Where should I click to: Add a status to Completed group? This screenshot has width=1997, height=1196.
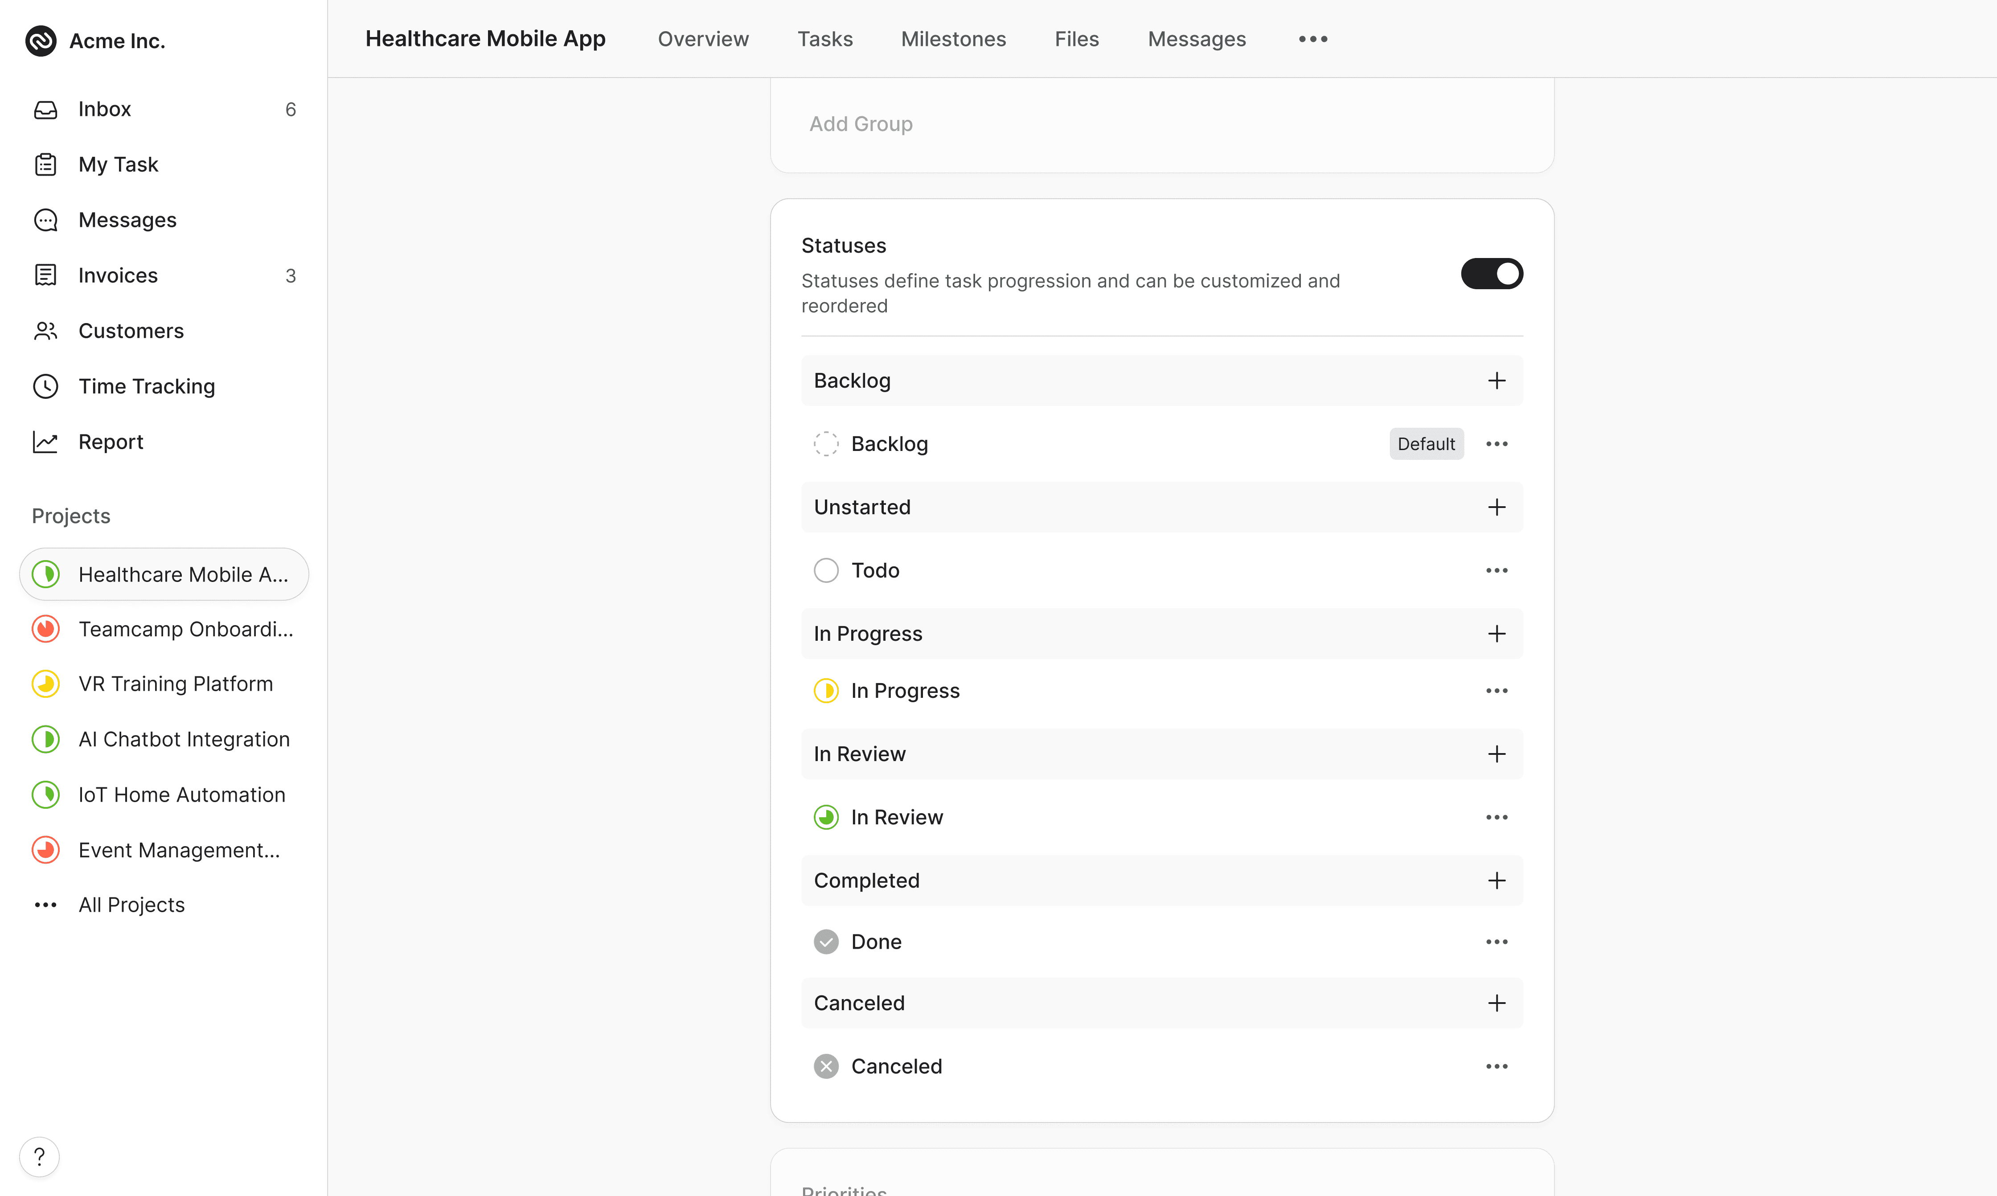tap(1497, 880)
